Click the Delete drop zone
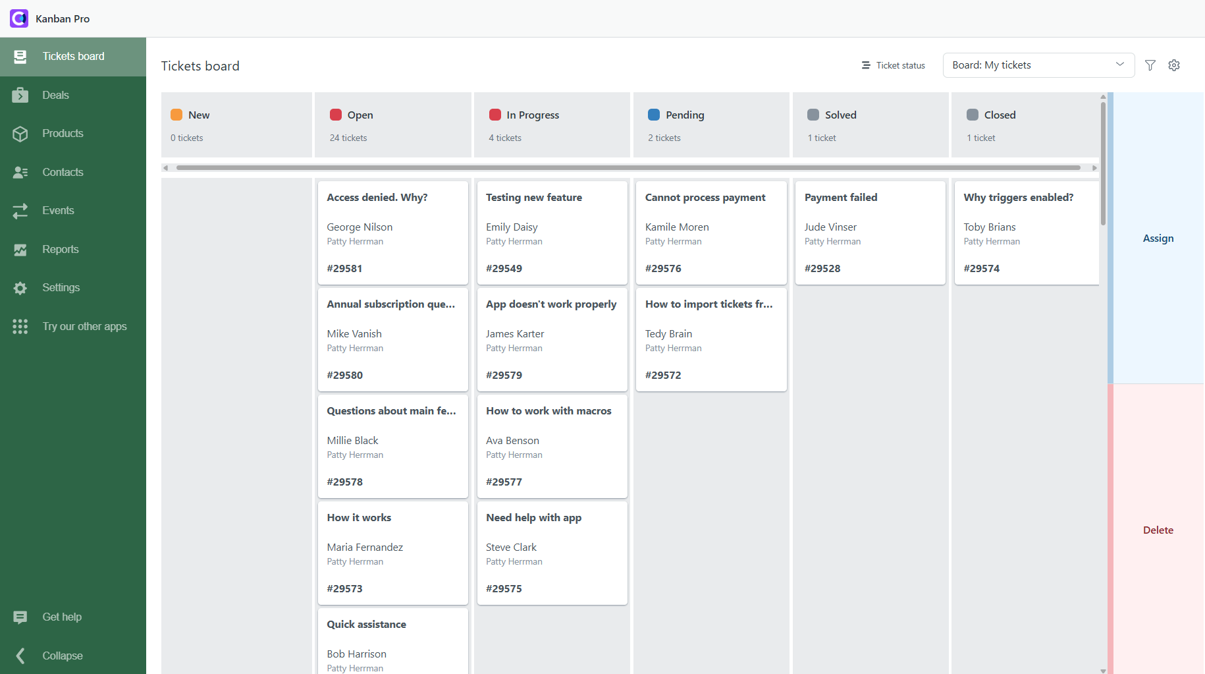 point(1158,530)
